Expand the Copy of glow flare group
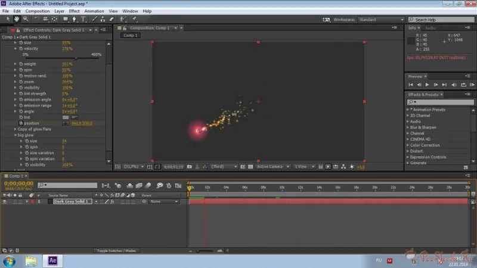The image size is (477, 268). click(16, 129)
